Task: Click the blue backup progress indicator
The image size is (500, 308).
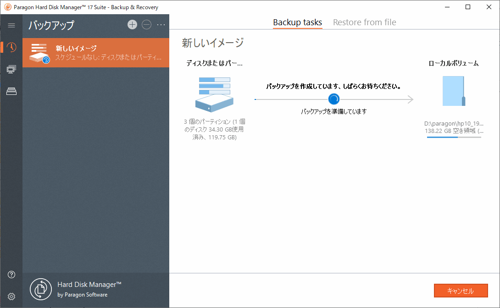Action: 334,99
